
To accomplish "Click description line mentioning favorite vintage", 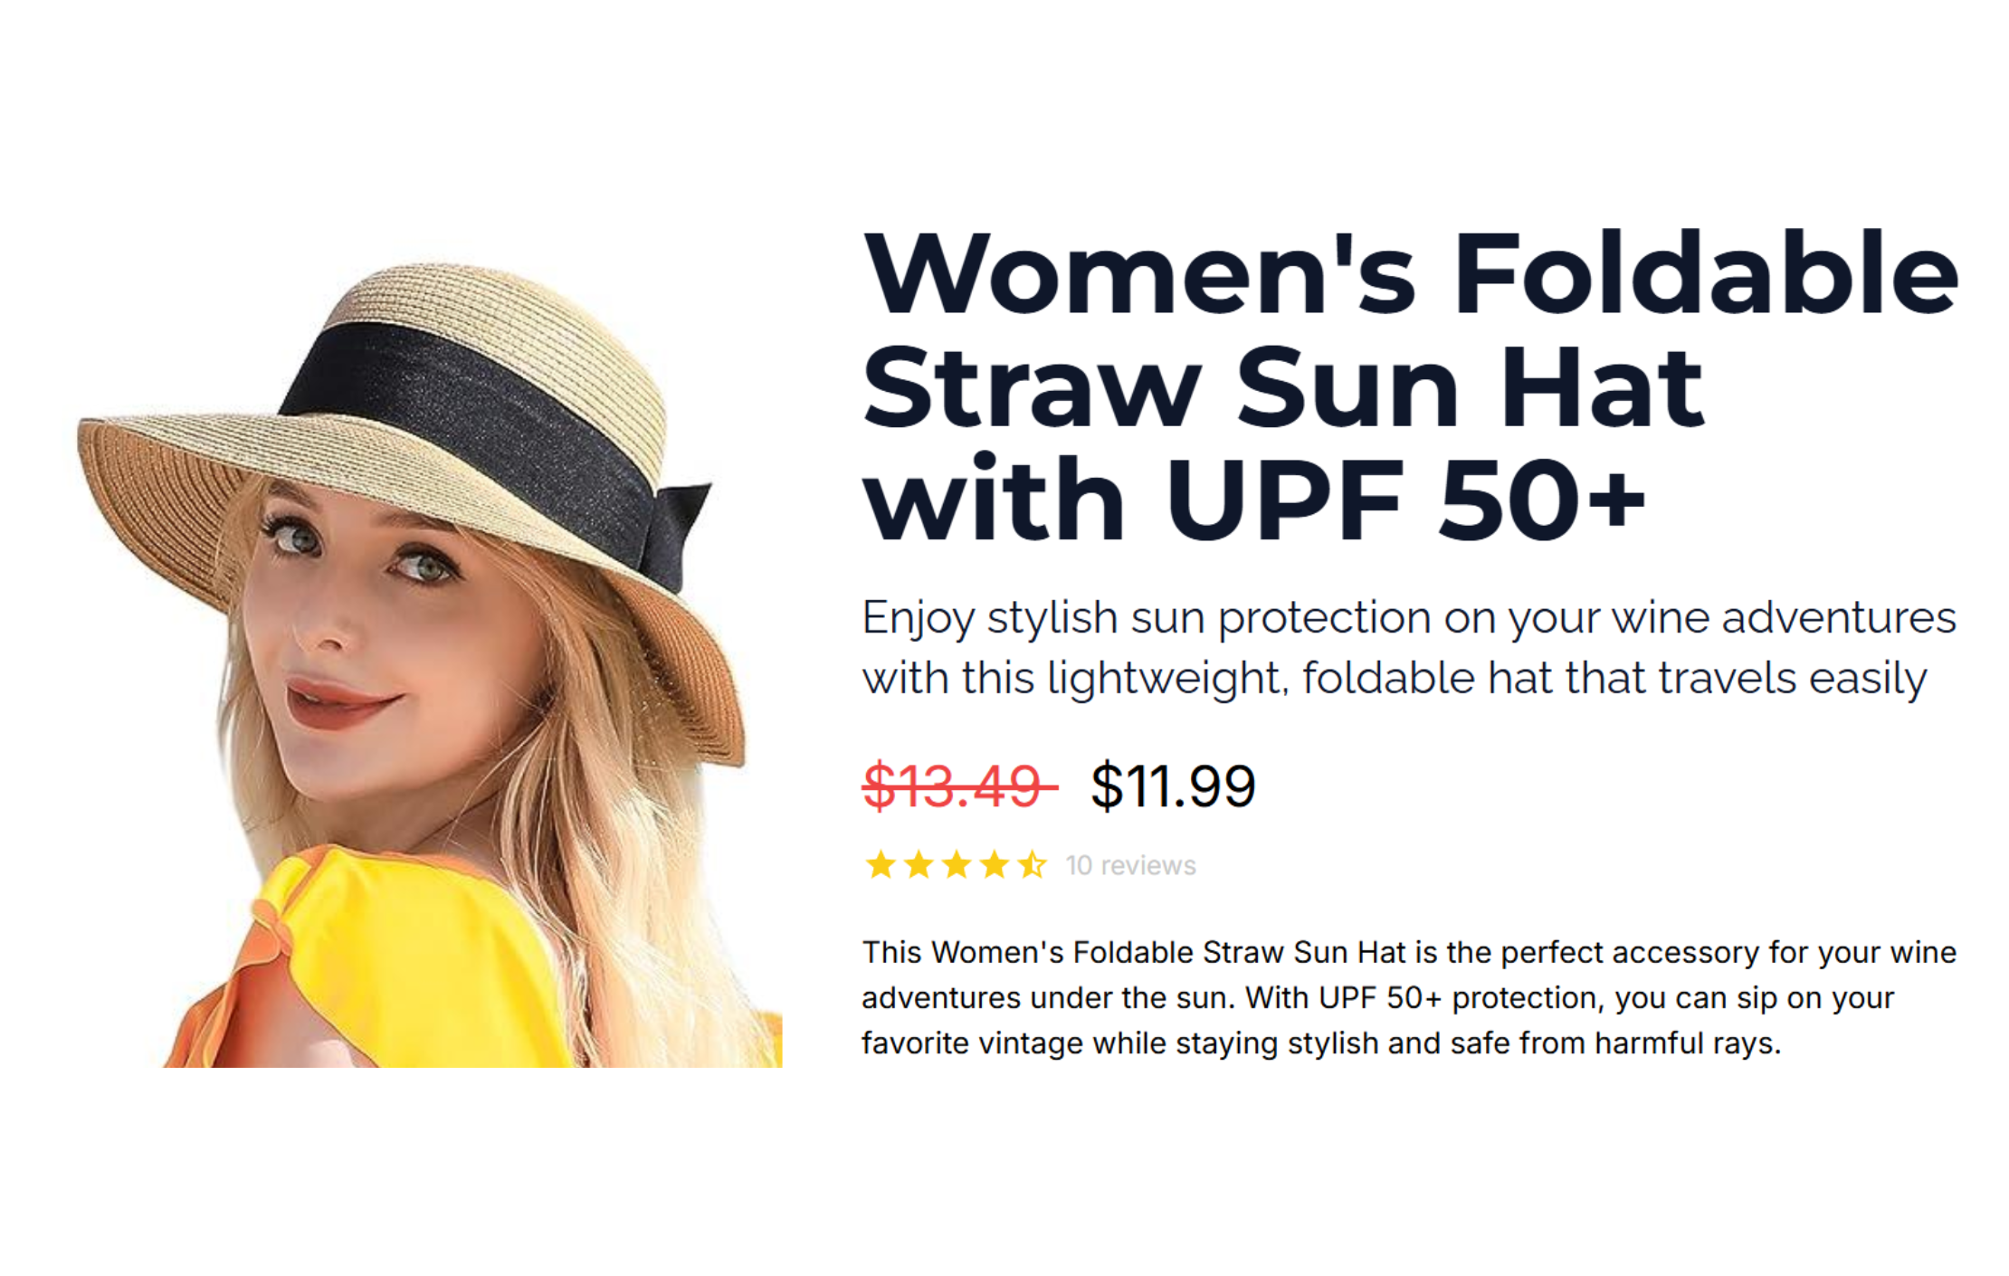I will [x=1321, y=1043].
